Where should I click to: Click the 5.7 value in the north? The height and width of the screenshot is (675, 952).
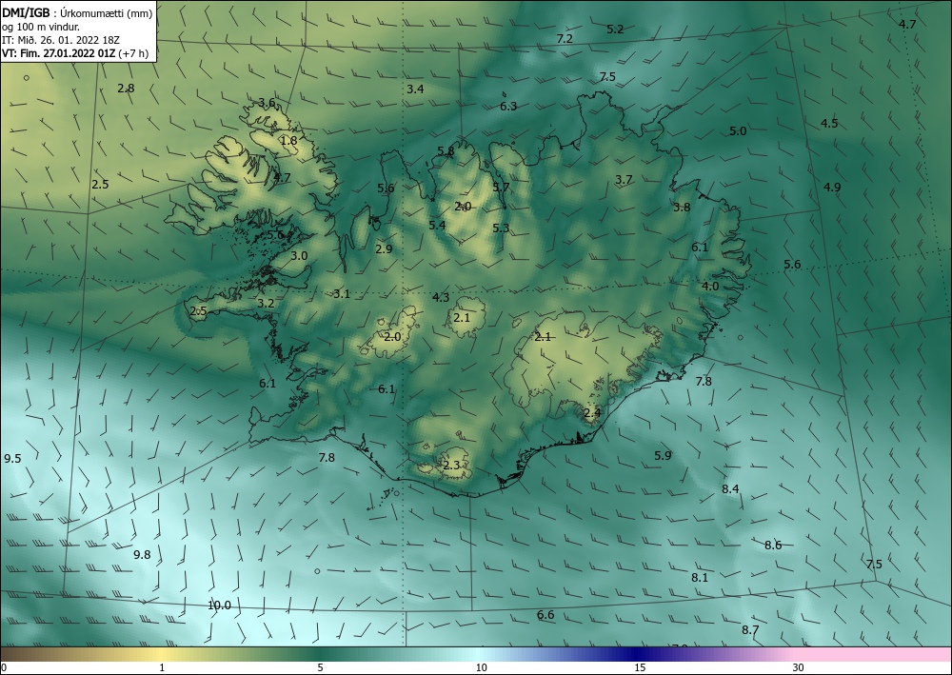501,187
